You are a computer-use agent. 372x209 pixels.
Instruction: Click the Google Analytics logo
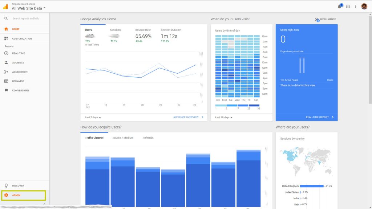[5, 7]
